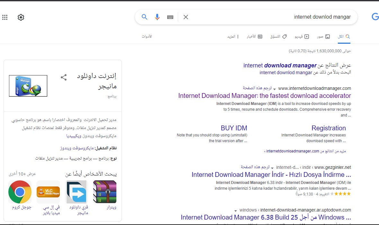
Task: Open 'Internet Download Manager: the fastest download accelerator'
Action: point(265,96)
